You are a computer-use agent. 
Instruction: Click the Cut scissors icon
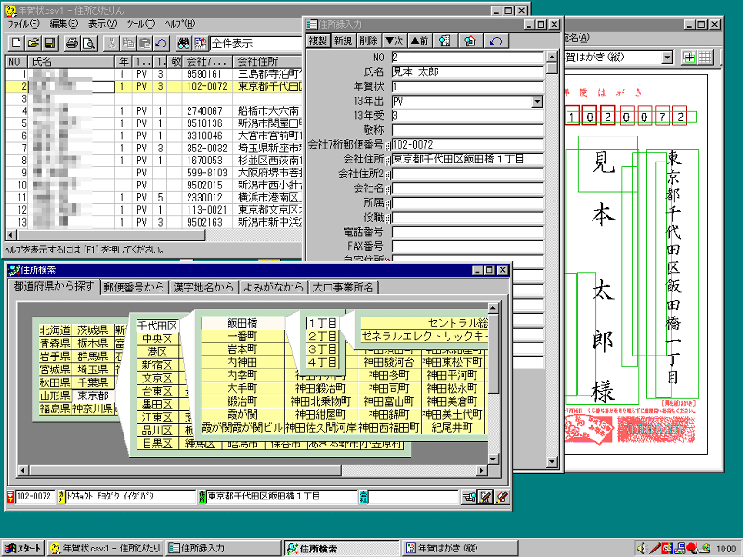pyautogui.click(x=111, y=44)
